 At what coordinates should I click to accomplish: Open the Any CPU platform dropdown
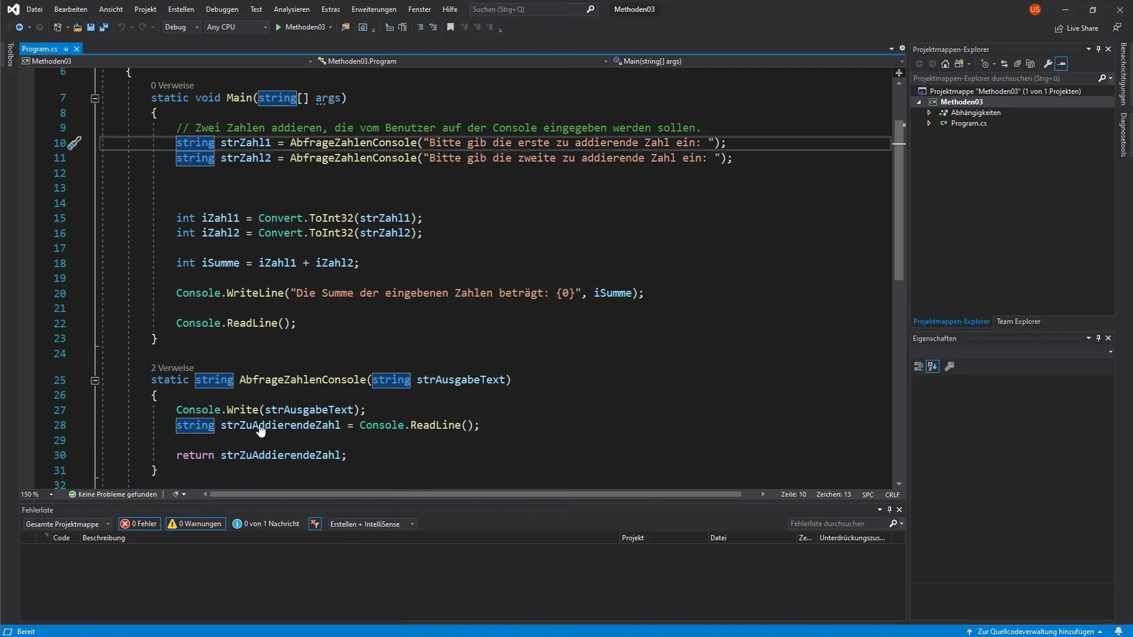(x=237, y=27)
